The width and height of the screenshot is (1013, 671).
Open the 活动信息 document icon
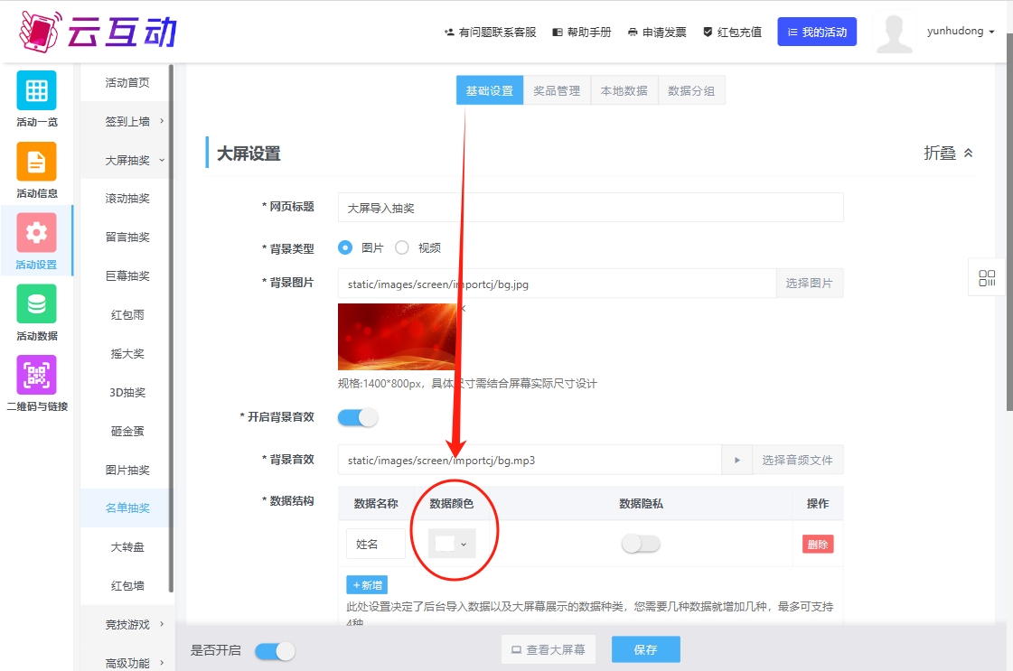pyautogui.click(x=36, y=162)
